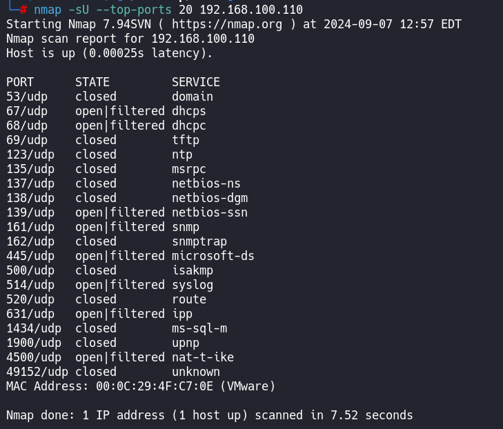Screen dimensions: 503x429
Task: Click the syslog service name
Action: 193,285
